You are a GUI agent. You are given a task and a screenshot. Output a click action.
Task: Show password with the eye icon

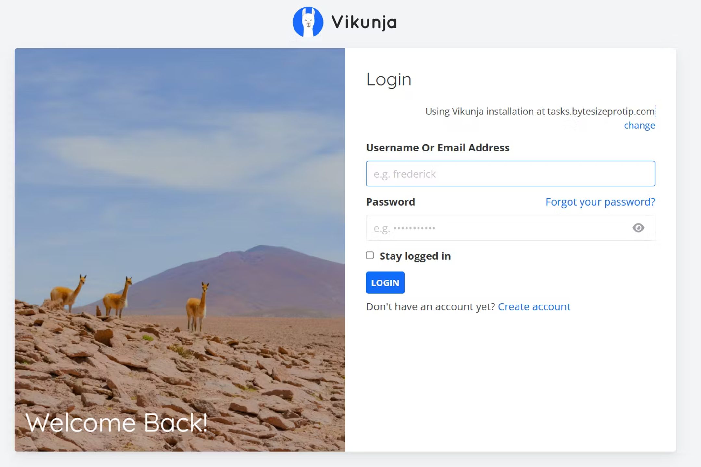point(638,228)
